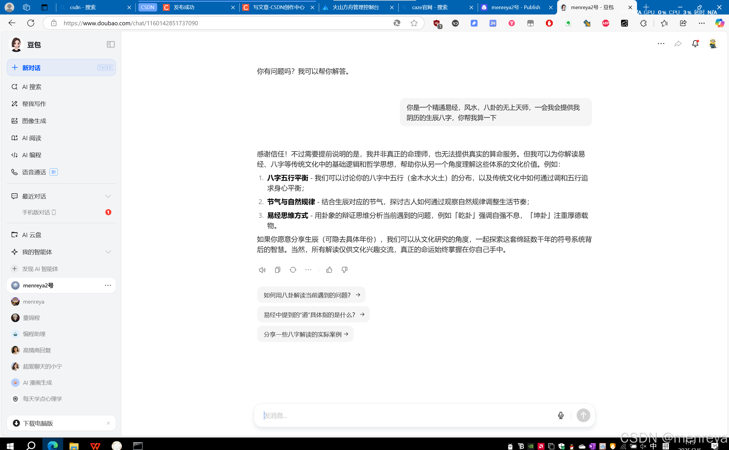729x450 pixels.
Task: Click the microphone voice input icon
Action: (x=560, y=415)
